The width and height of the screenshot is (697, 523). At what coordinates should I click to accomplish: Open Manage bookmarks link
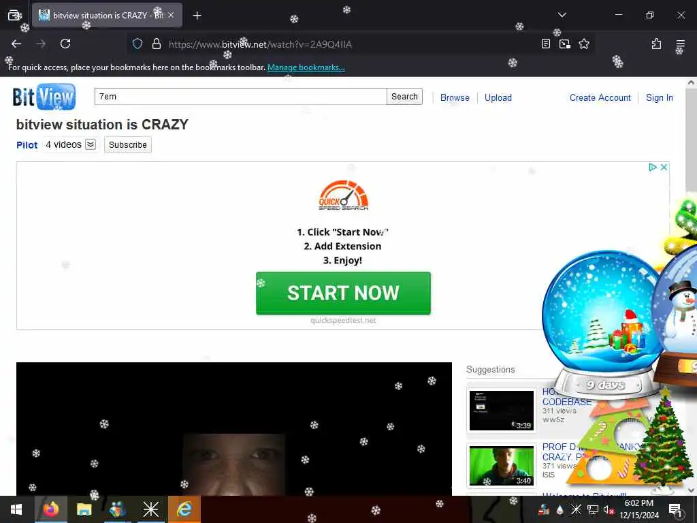(306, 67)
